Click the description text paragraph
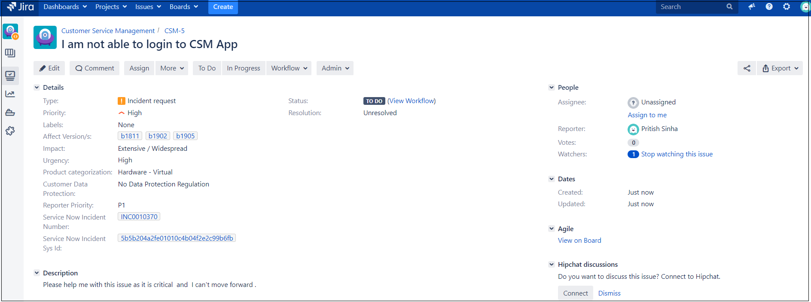Screen dimensions: 811x302 point(149,285)
